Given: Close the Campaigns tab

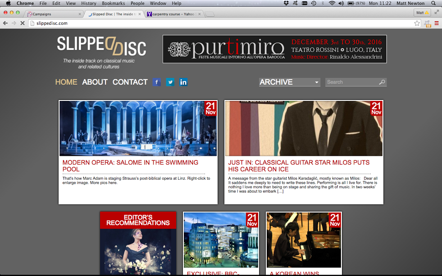Looking at the screenshot, I should click(x=79, y=14).
